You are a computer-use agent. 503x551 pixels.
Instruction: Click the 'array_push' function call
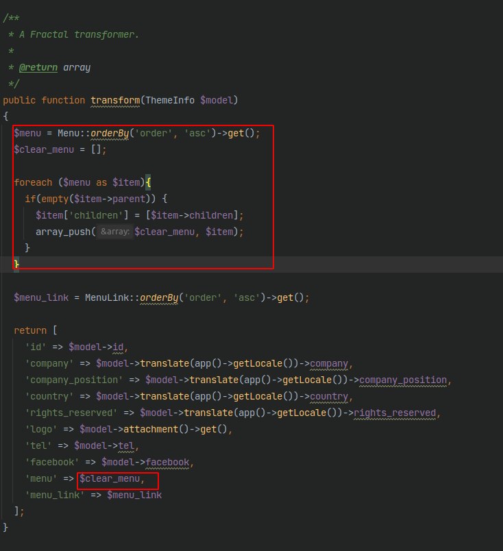(x=63, y=232)
